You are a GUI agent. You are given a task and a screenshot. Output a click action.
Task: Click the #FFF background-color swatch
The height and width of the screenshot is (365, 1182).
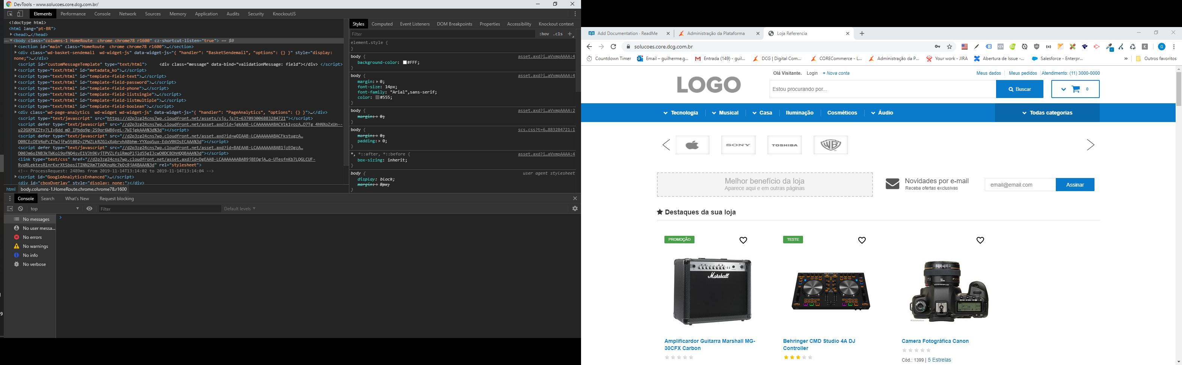pos(405,62)
